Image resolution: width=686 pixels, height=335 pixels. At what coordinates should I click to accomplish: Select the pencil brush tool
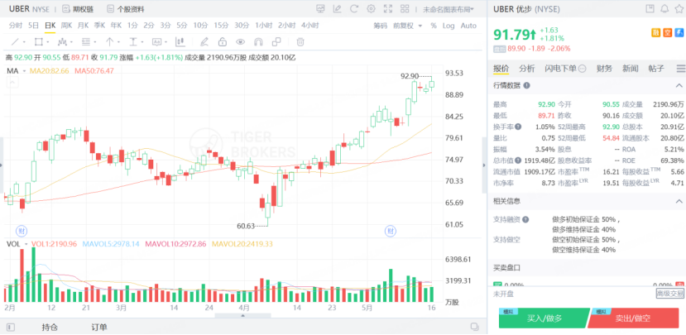[204, 42]
